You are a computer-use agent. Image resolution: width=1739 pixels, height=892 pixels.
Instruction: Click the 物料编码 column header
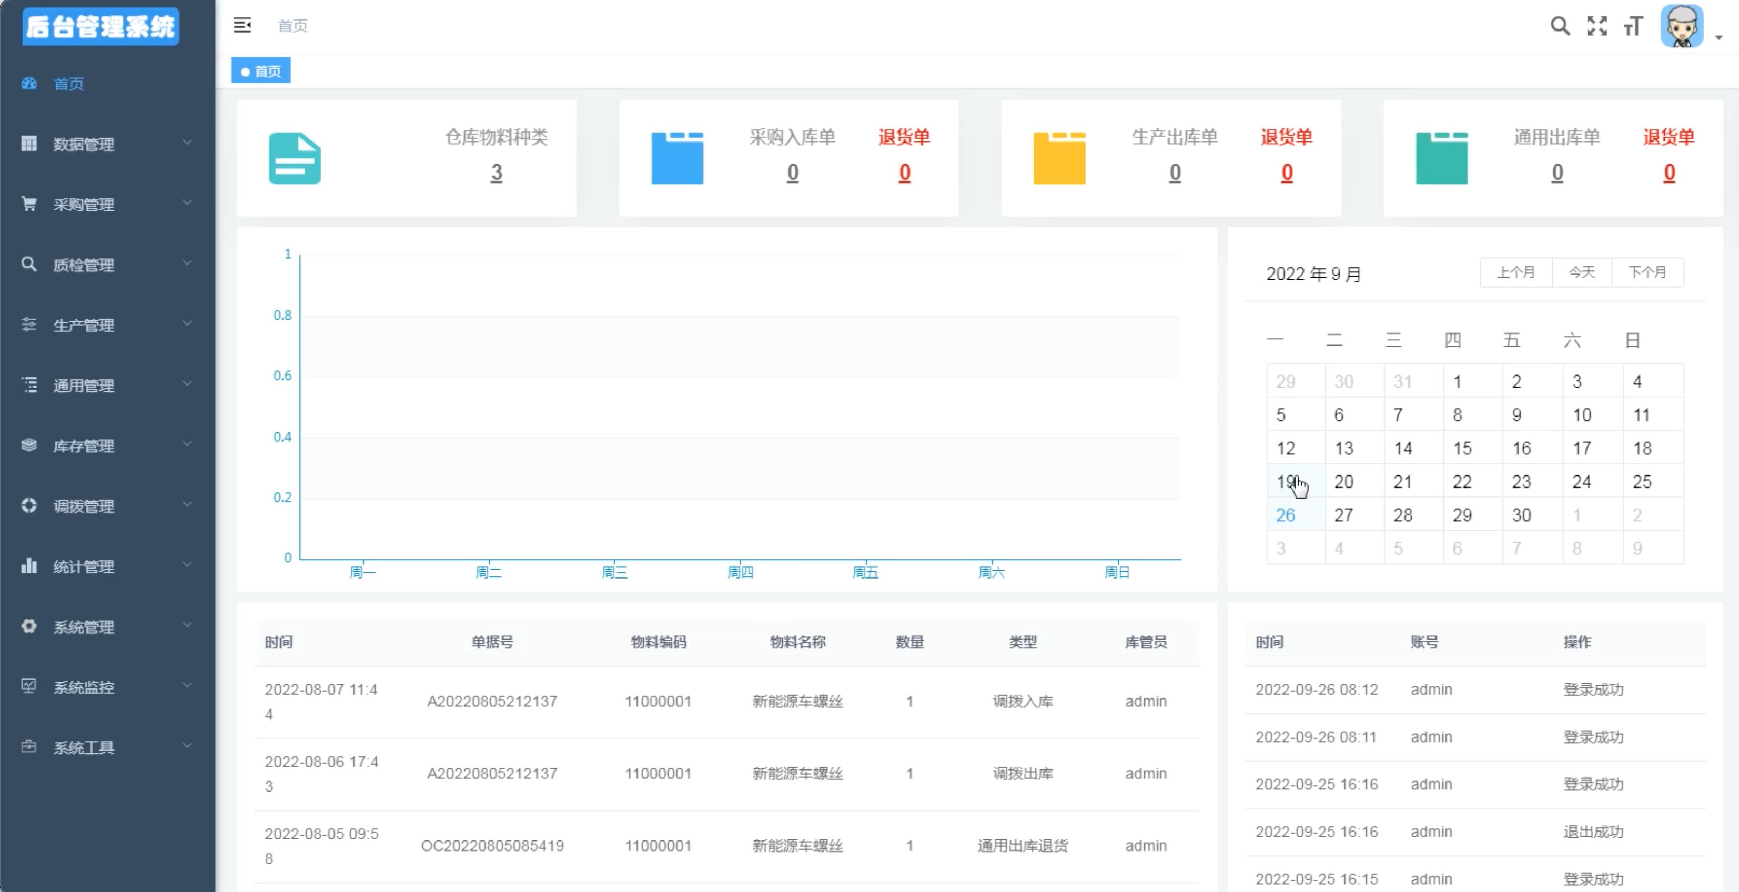click(658, 642)
